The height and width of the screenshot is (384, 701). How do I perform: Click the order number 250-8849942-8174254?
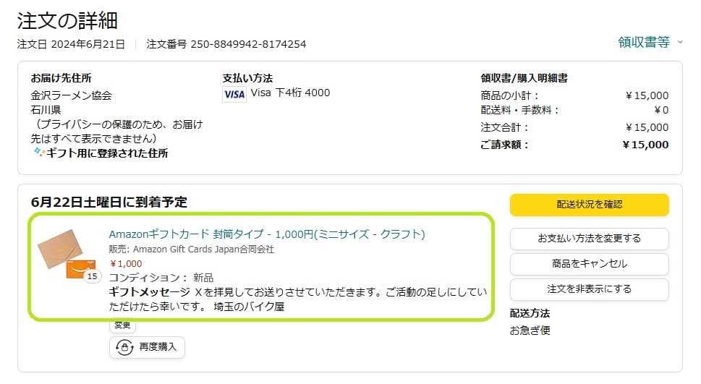click(x=249, y=44)
